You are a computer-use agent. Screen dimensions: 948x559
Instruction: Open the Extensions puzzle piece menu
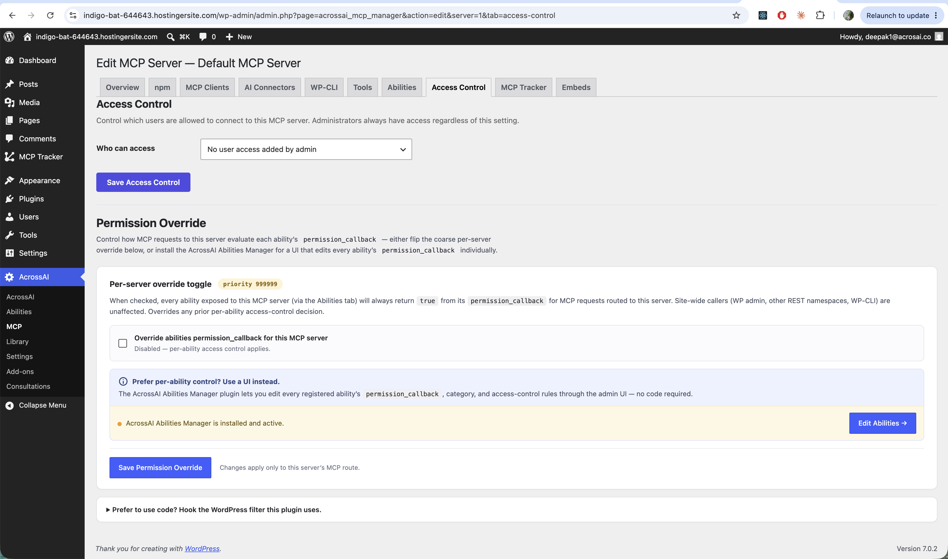point(820,15)
